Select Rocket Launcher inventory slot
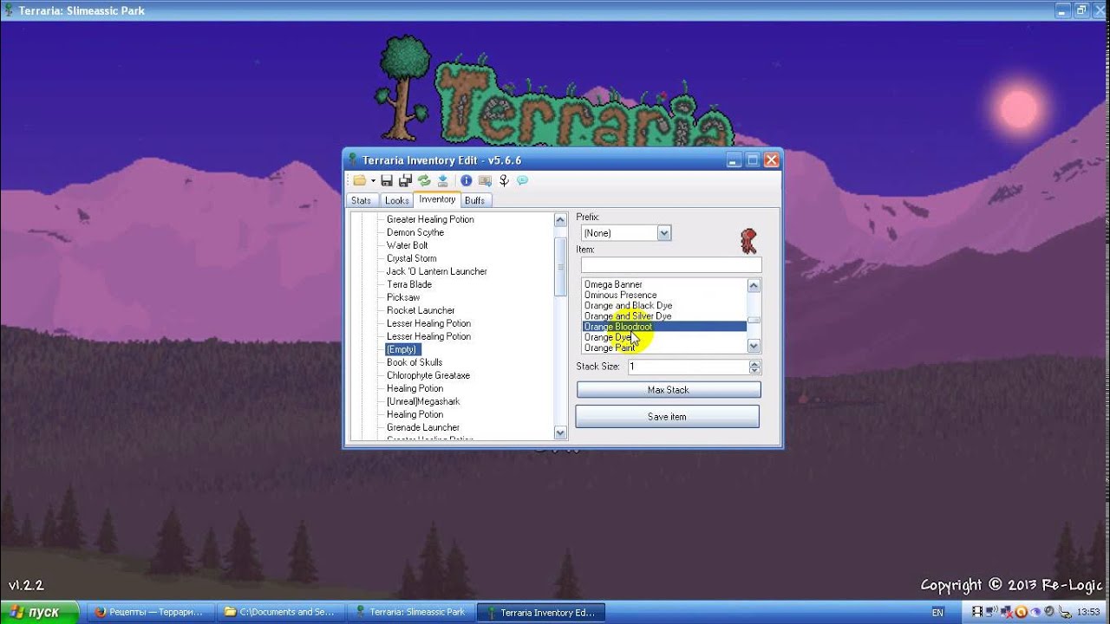 [x=421, y=310]
